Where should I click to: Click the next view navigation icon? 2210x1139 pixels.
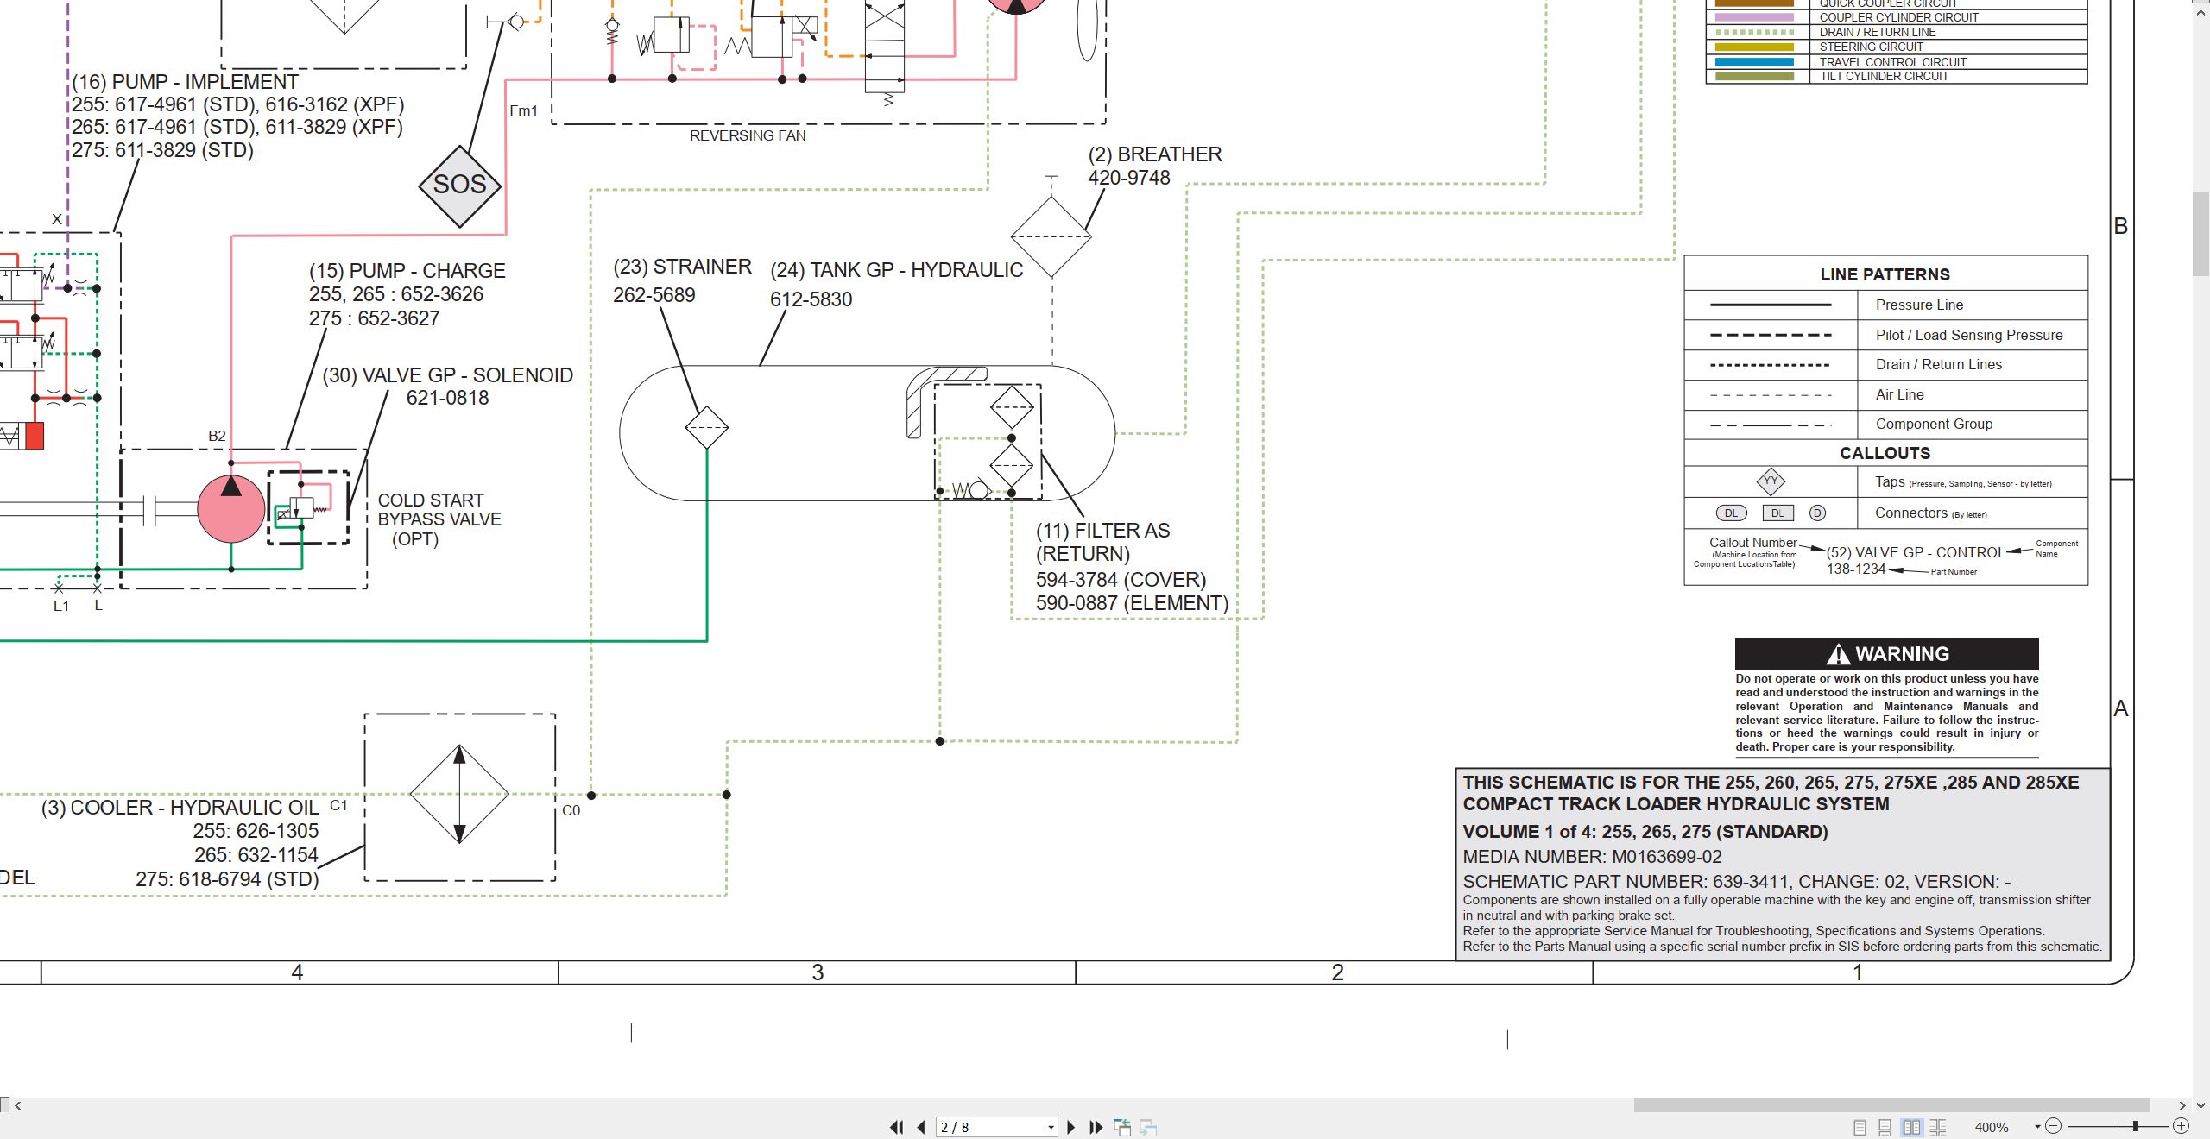(x=1148, y=1127)
